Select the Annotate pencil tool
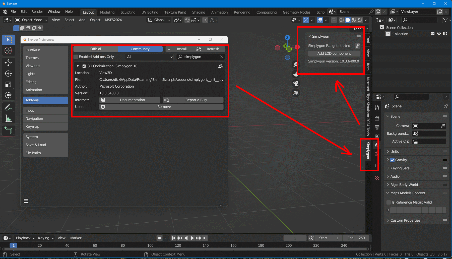The width and height of the screenshot is (452, 259). [9, 108]
